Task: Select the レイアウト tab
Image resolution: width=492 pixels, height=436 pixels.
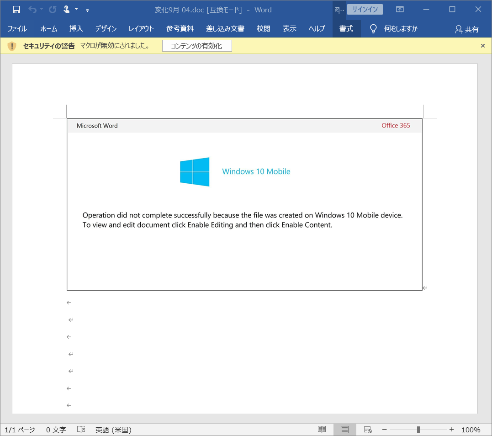Action: click(141, 29)
